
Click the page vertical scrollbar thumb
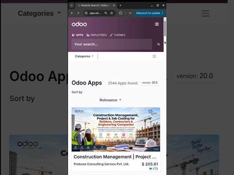click(165, 28)
